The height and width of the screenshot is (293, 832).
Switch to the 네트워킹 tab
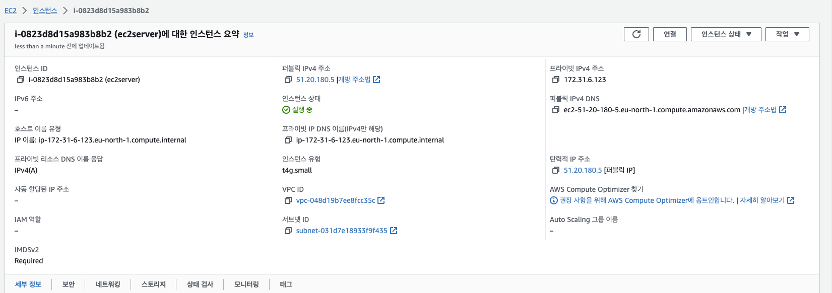[x=108, y=284]
